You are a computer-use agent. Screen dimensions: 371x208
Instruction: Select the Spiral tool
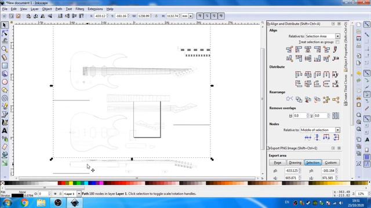click(x=5, y=98)
